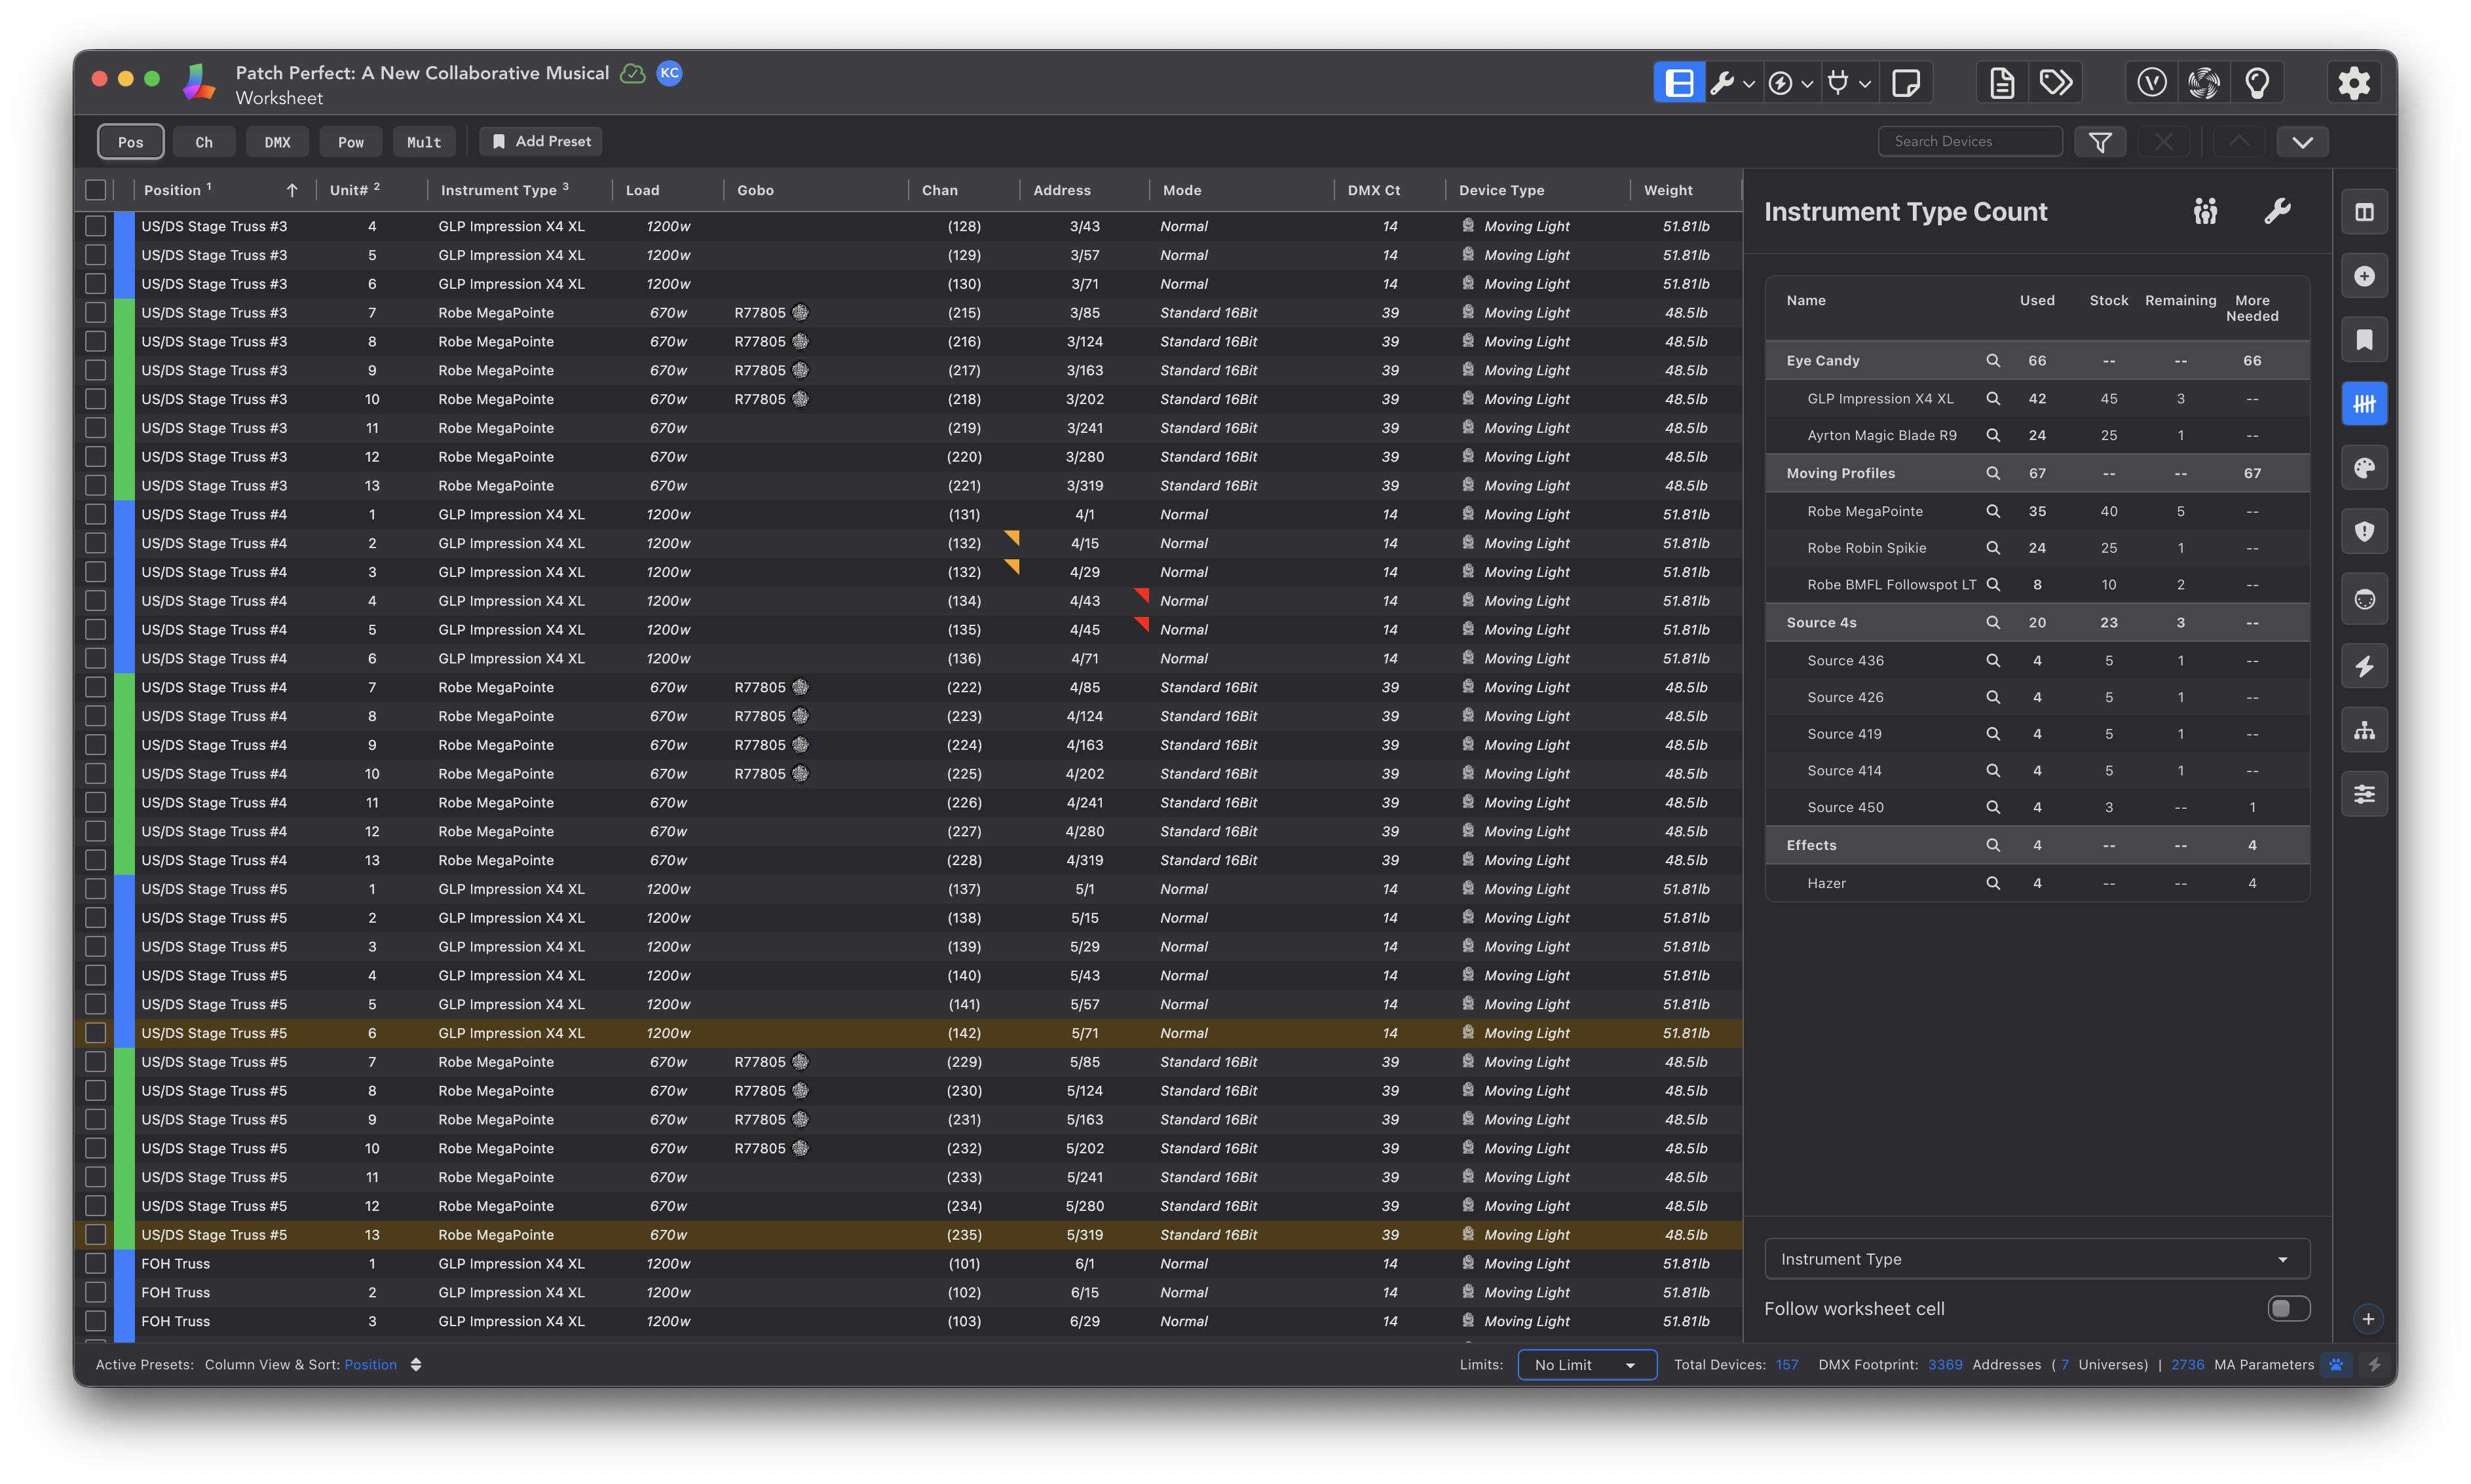The image size is (2471, 1484).
Task: Select the color palette sidebar icon
Action: click(2364, 468)
